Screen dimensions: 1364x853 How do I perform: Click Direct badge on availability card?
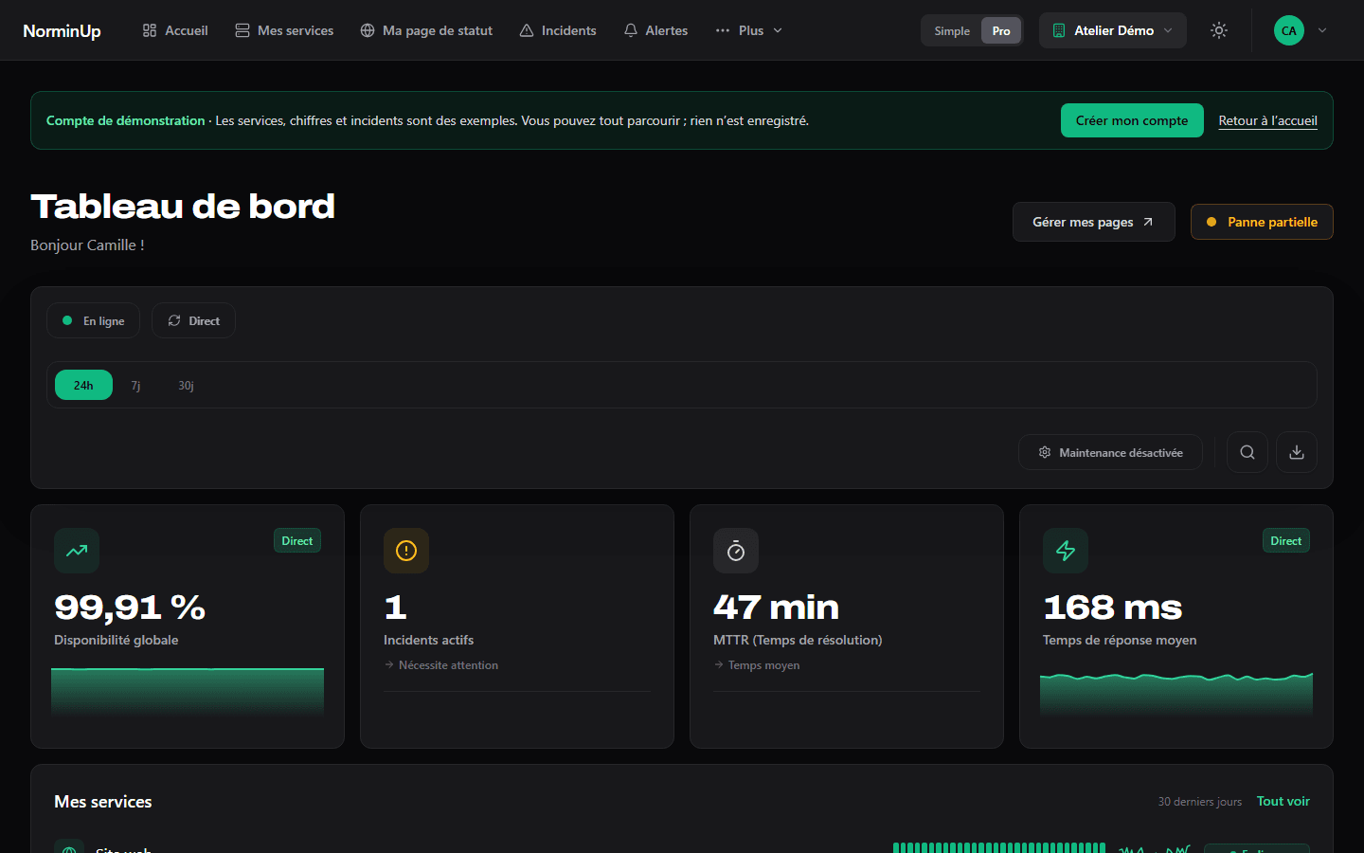pyautogui.click(x=296, y=540)
